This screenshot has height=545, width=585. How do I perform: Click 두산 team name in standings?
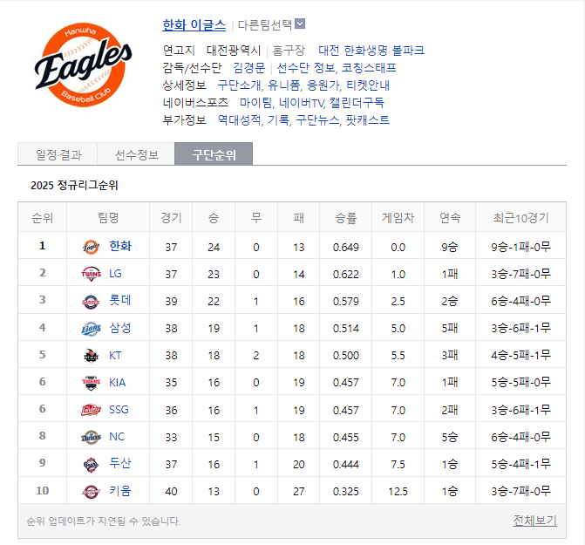[120, 463]
